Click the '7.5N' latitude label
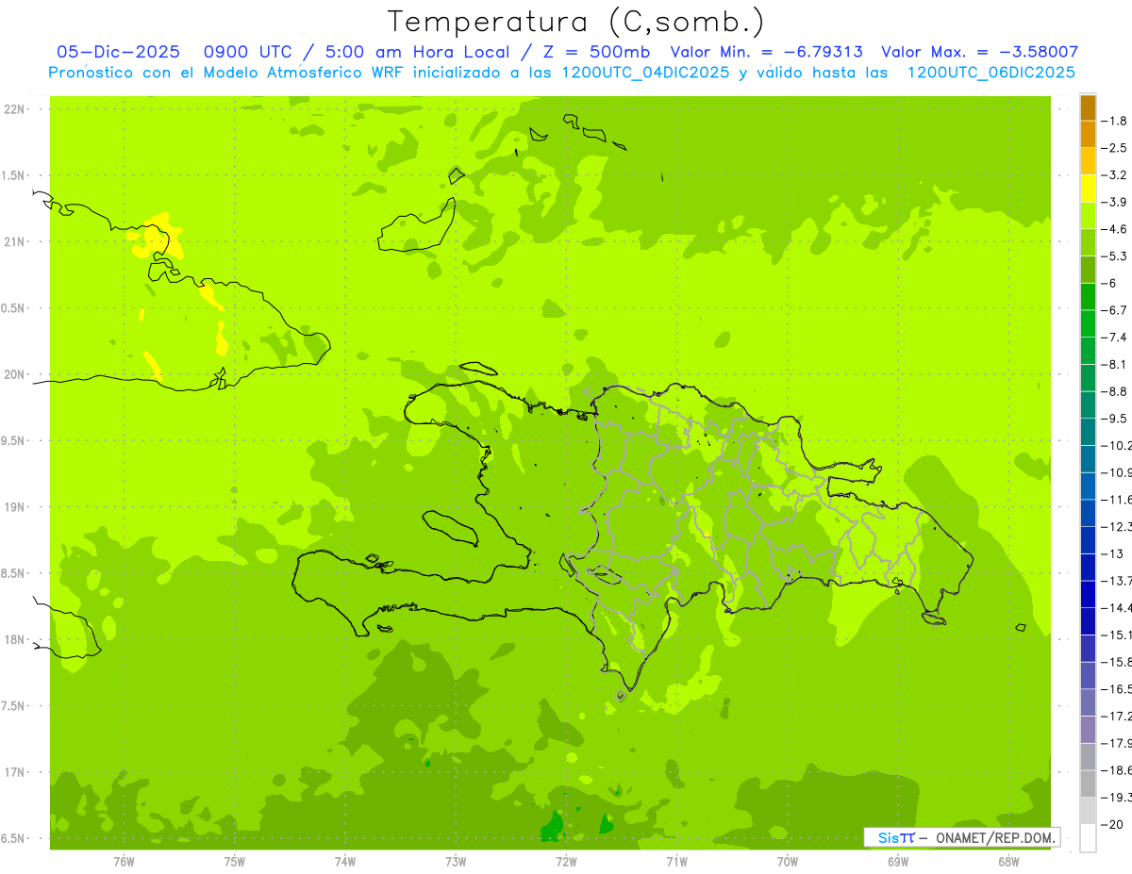 tap(13, 705)
